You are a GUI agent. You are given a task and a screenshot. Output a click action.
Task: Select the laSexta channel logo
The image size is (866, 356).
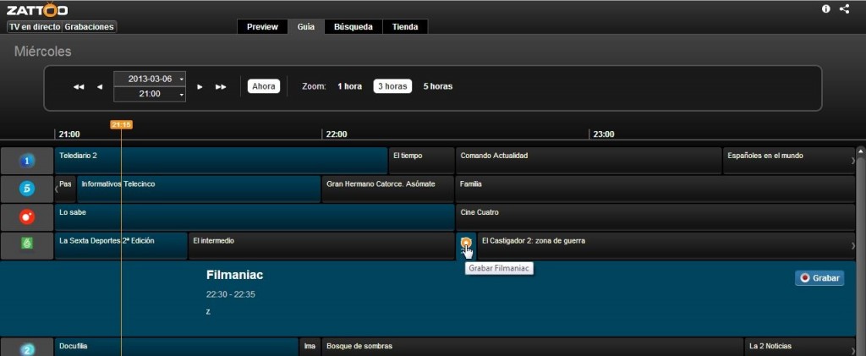[x=27, y=244]
